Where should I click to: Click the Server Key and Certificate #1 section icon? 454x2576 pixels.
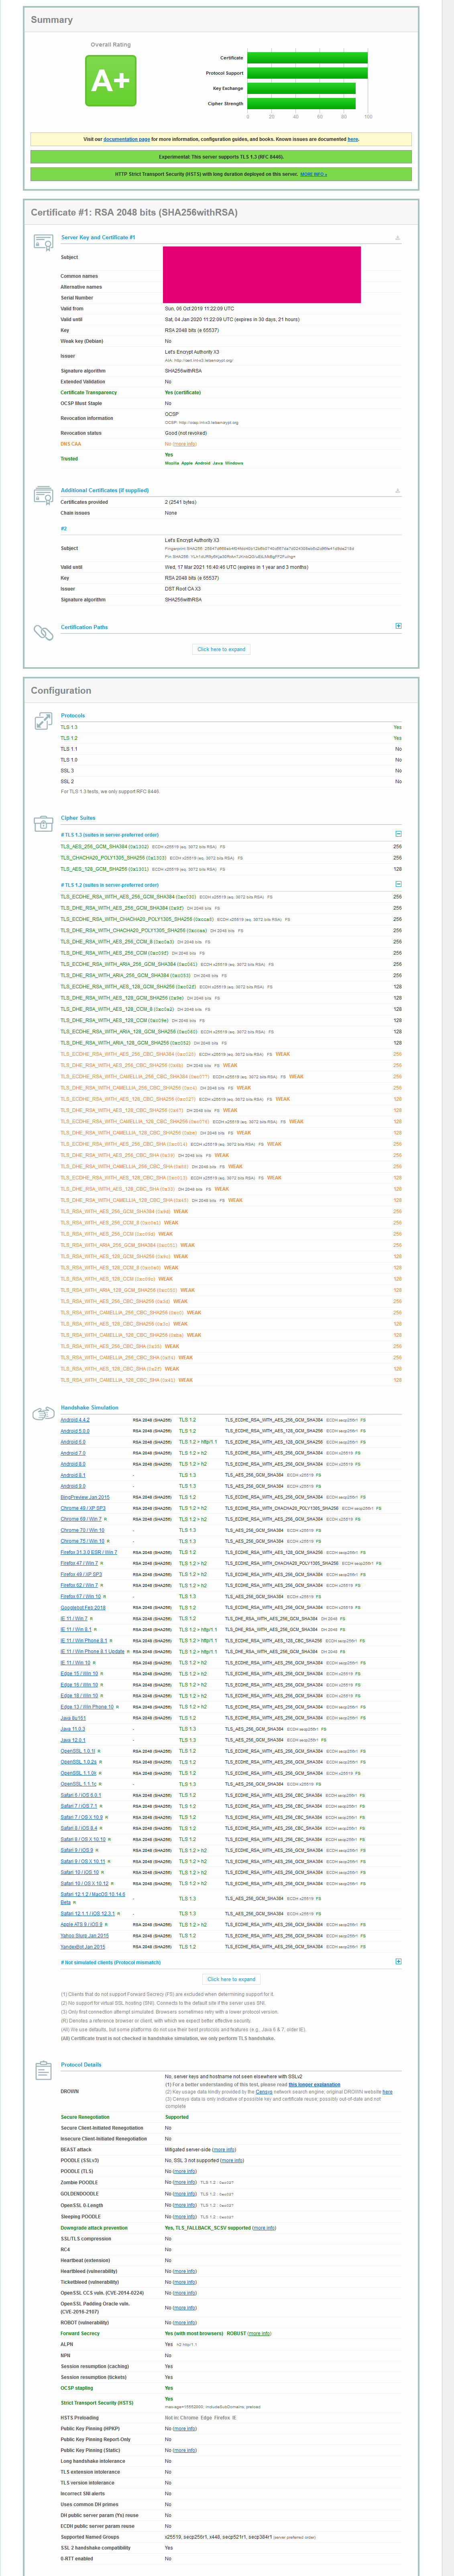click(x=43, y=242)
